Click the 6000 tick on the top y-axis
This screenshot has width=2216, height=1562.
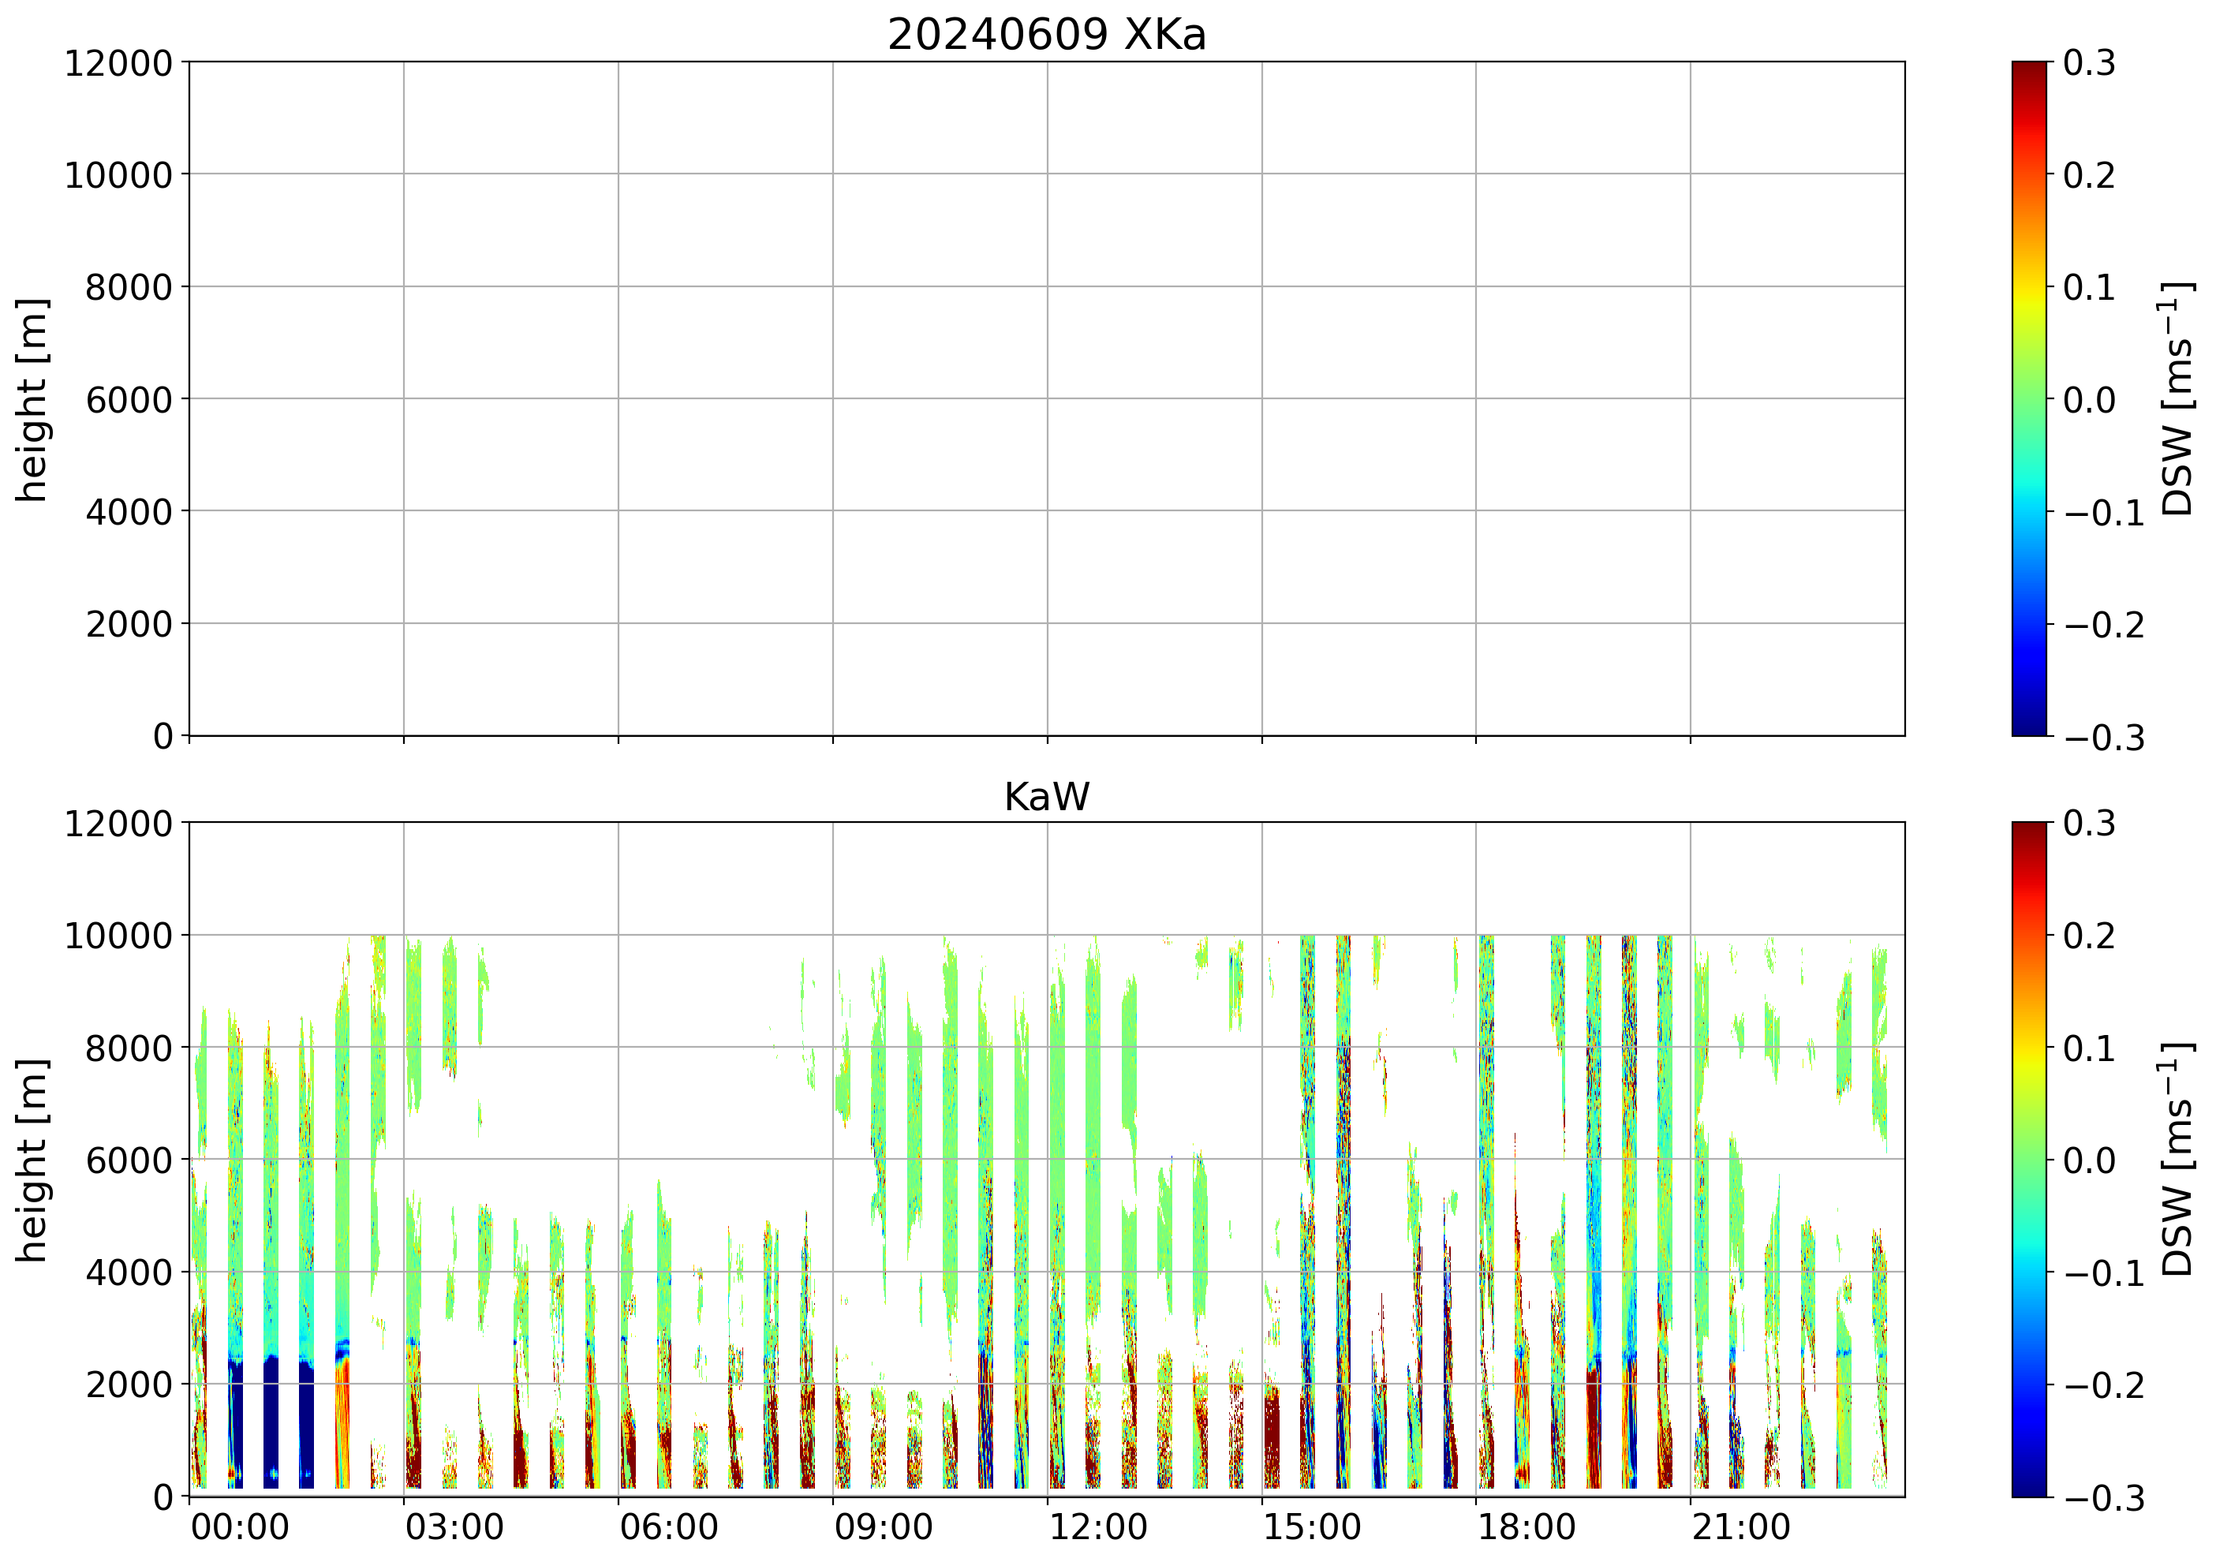129,400
